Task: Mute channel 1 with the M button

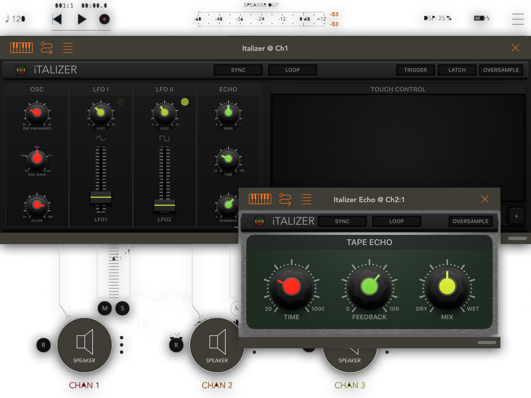Action: (x=105, y=308)
